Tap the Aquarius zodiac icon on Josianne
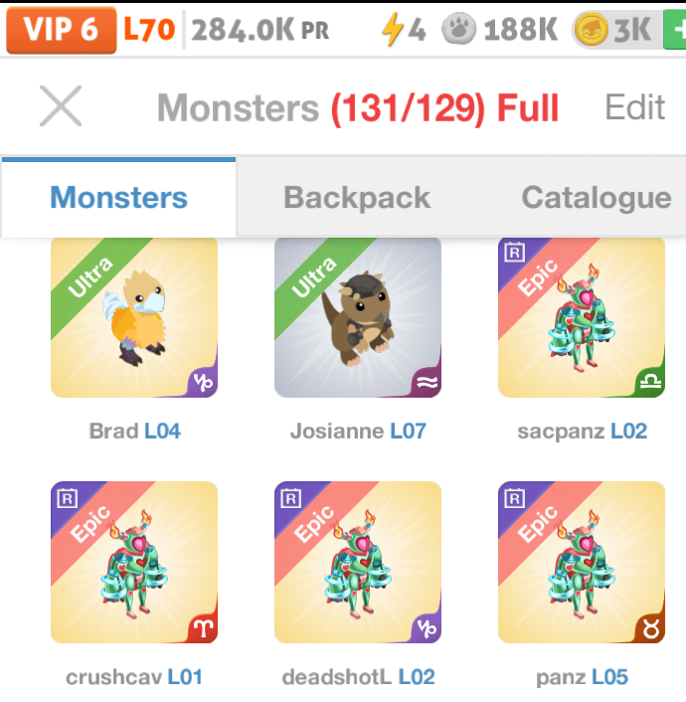 (427, 383)
